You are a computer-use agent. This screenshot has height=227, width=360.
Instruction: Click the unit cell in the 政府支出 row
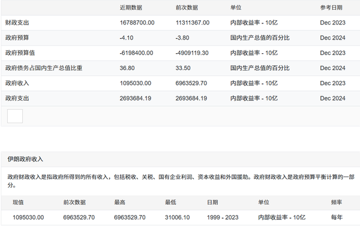pos(254,98)
